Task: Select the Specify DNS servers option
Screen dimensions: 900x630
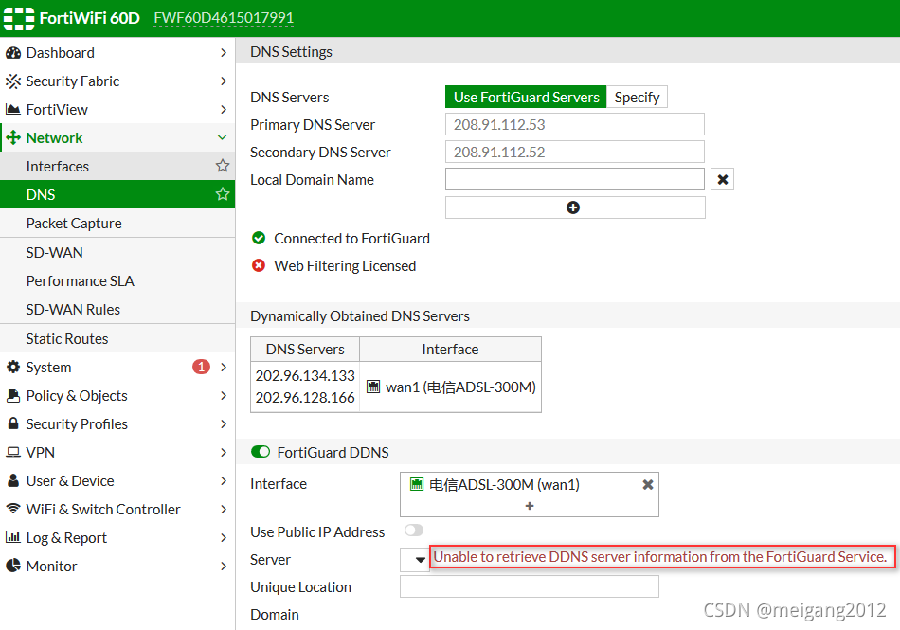Action: pyautogui.click(x=637, y=97)
